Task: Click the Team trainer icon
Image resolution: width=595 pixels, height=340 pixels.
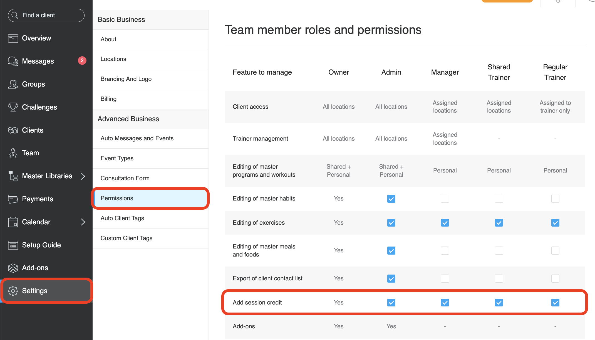Action: (13, 153)
